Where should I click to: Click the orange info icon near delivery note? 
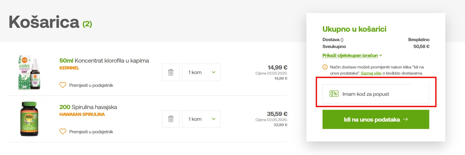pyautogui.click(x=325, y=67)
